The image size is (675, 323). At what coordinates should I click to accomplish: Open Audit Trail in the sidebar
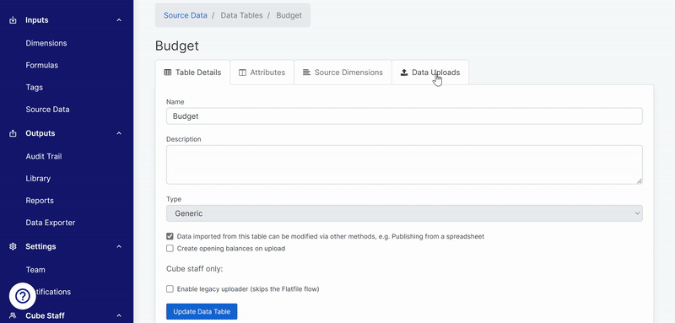point(44,157)
